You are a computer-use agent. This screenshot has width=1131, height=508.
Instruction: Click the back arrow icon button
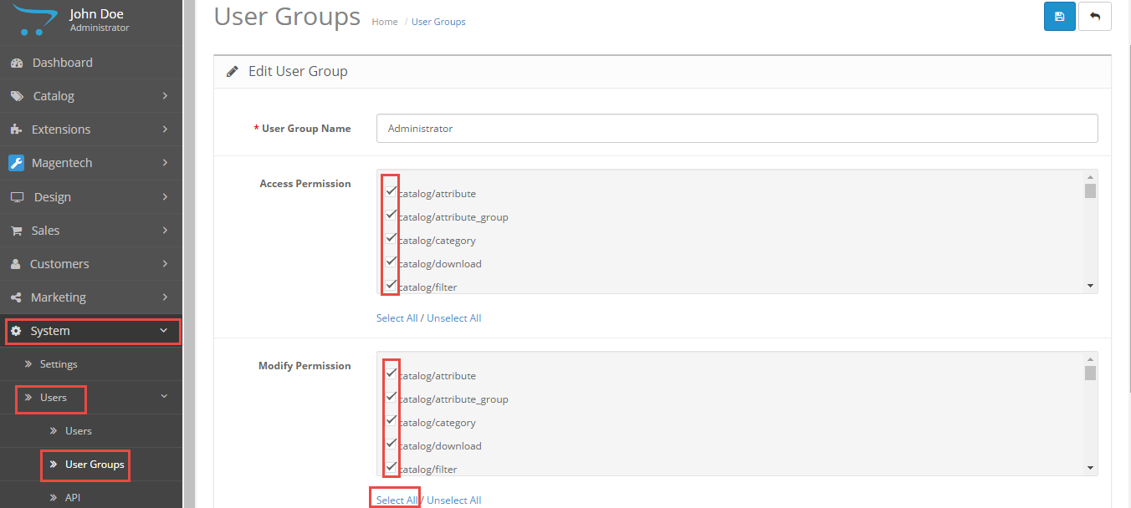[1094, 17]
